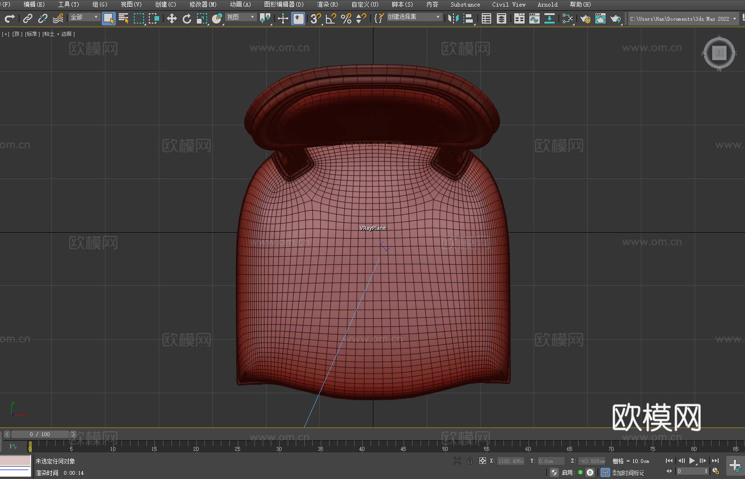Click the large Set Key plus button

[735, 466]
